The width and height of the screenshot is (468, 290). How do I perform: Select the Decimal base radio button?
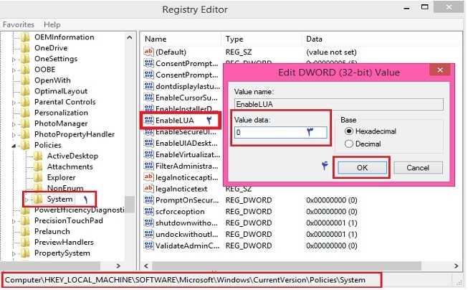[x=349, y=144]
